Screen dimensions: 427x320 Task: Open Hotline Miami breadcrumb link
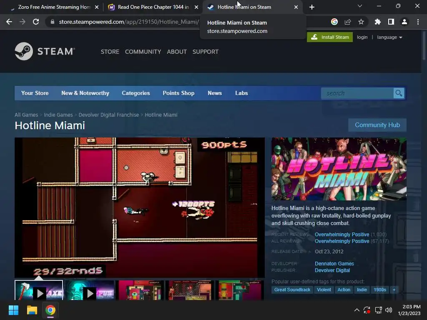click(161, 115)
